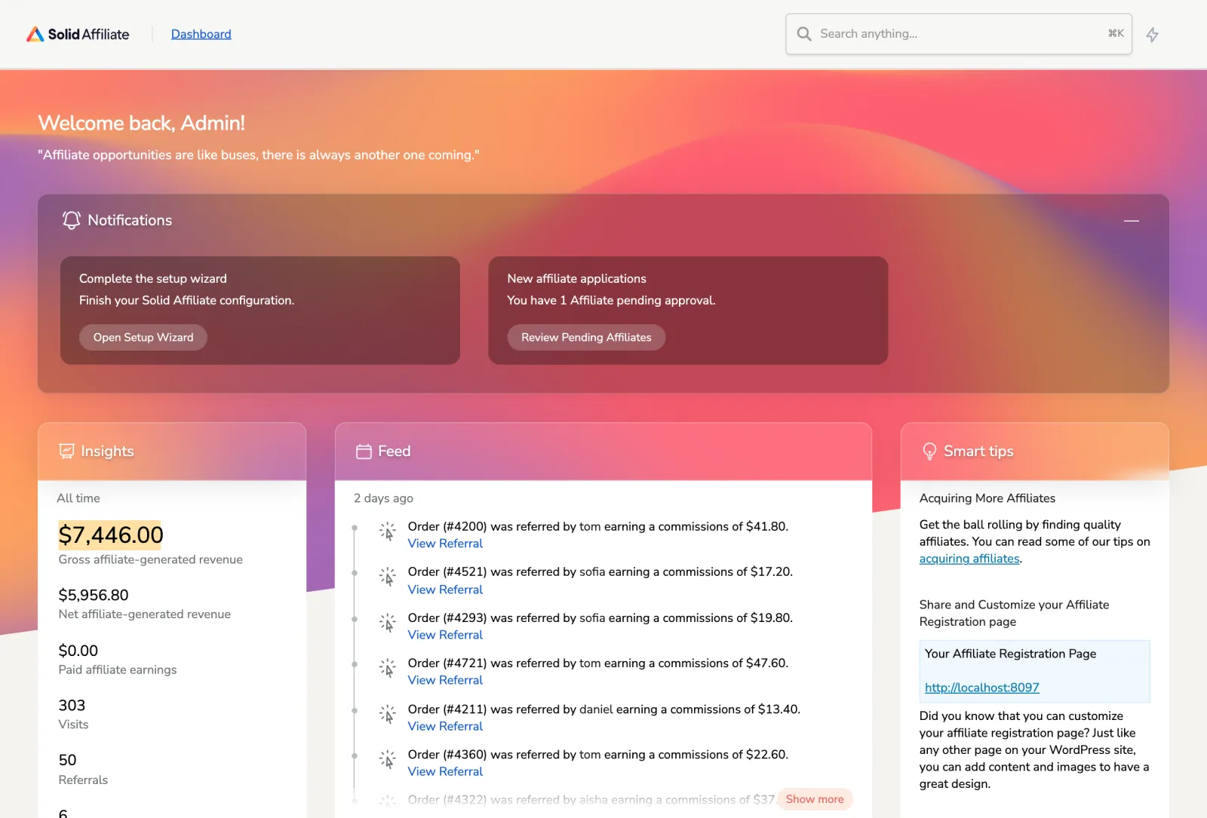Show more feed items
This screenshot has width=1207, height=818.
pyautogui.click(x=815, y=799)
